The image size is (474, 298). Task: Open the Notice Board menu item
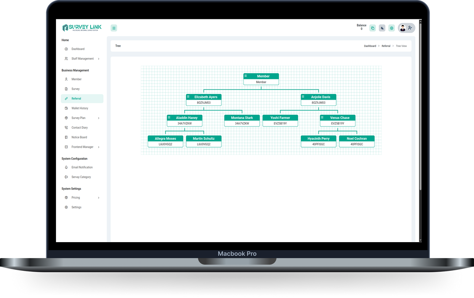point(79,137)
